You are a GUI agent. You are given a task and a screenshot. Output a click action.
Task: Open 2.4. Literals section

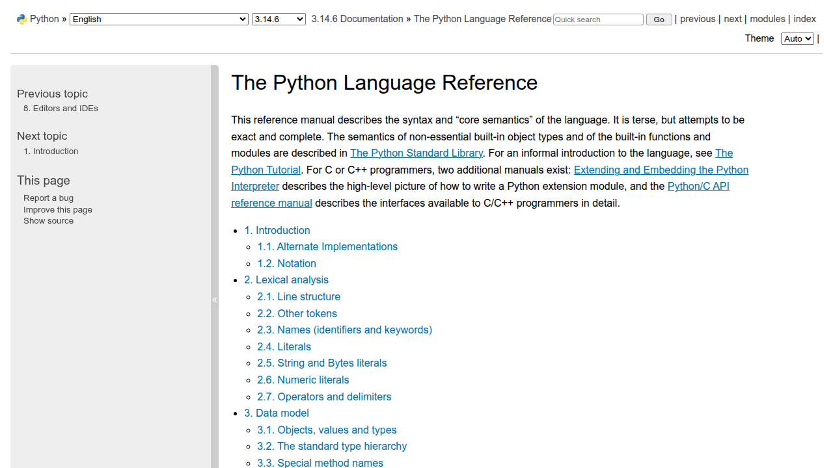(284, 346)
